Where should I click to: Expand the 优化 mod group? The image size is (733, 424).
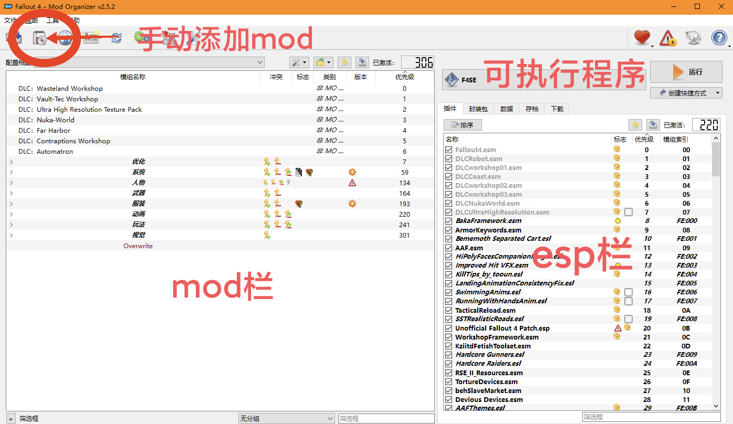click(x=11, y=162)
